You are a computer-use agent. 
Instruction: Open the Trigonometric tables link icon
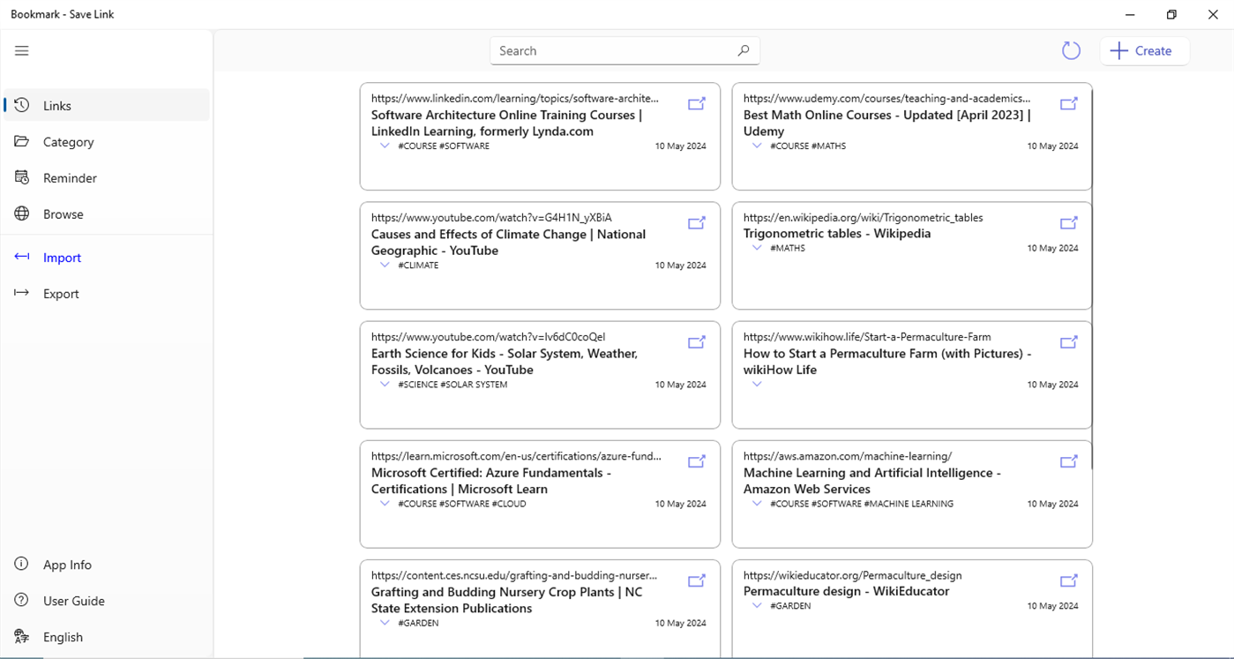coord(1068,223)
